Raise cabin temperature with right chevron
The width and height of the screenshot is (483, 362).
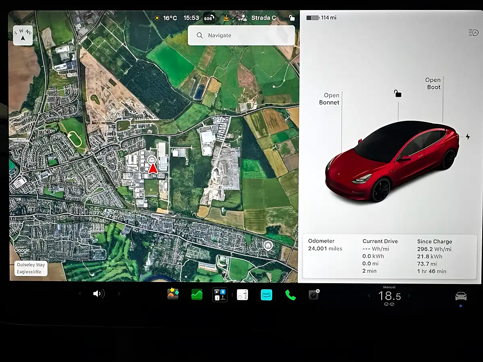pyautogui.click(x=409, y=296)
